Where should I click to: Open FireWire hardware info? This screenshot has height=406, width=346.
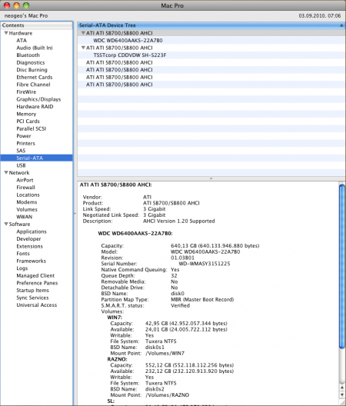point(26,92)
